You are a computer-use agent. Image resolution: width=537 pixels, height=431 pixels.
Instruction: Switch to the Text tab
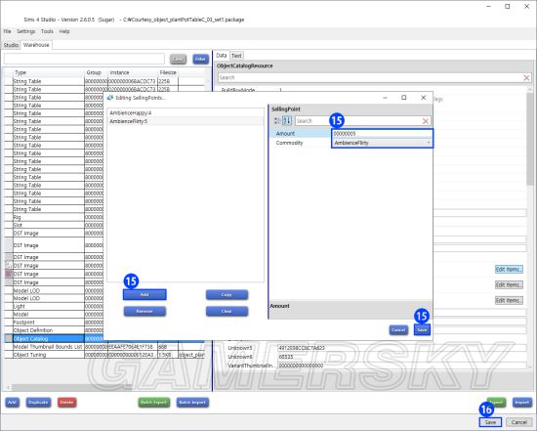[x=236, y=55]
